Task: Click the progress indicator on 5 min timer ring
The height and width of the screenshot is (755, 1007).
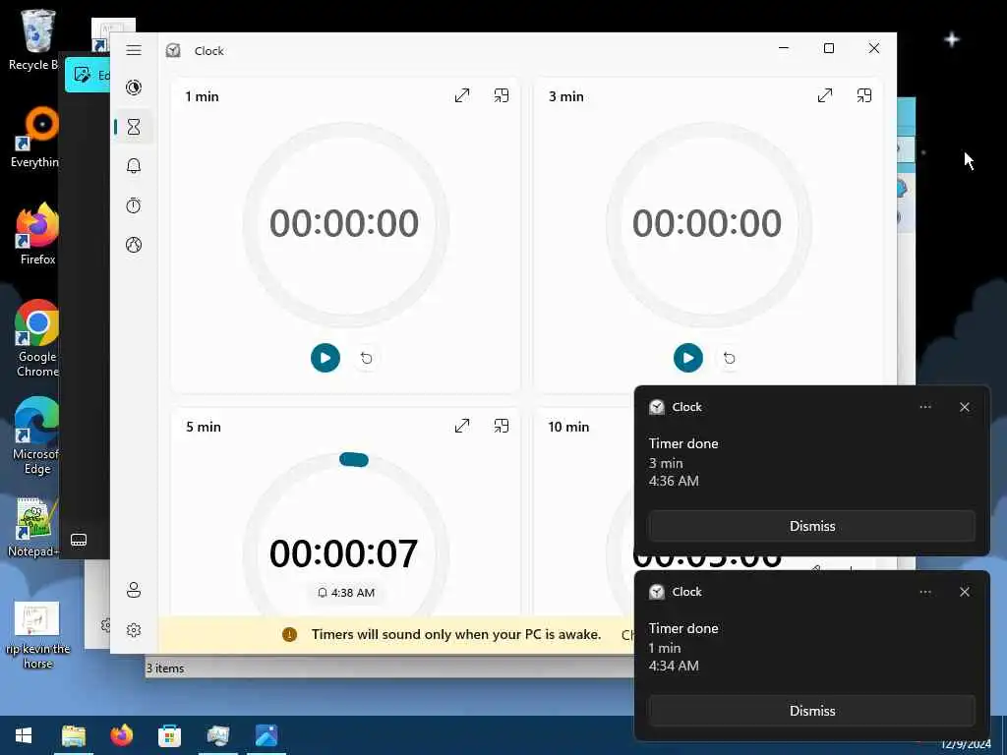Action: click(353, 459)
